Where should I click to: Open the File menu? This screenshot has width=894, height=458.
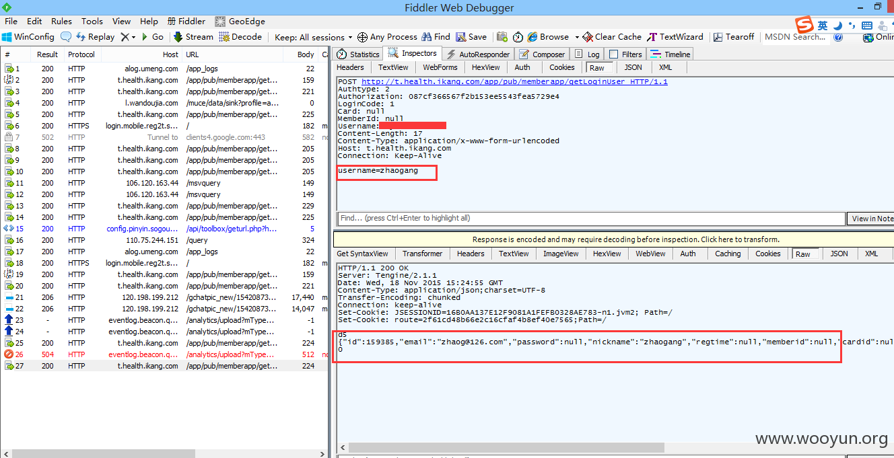point(11,22)
